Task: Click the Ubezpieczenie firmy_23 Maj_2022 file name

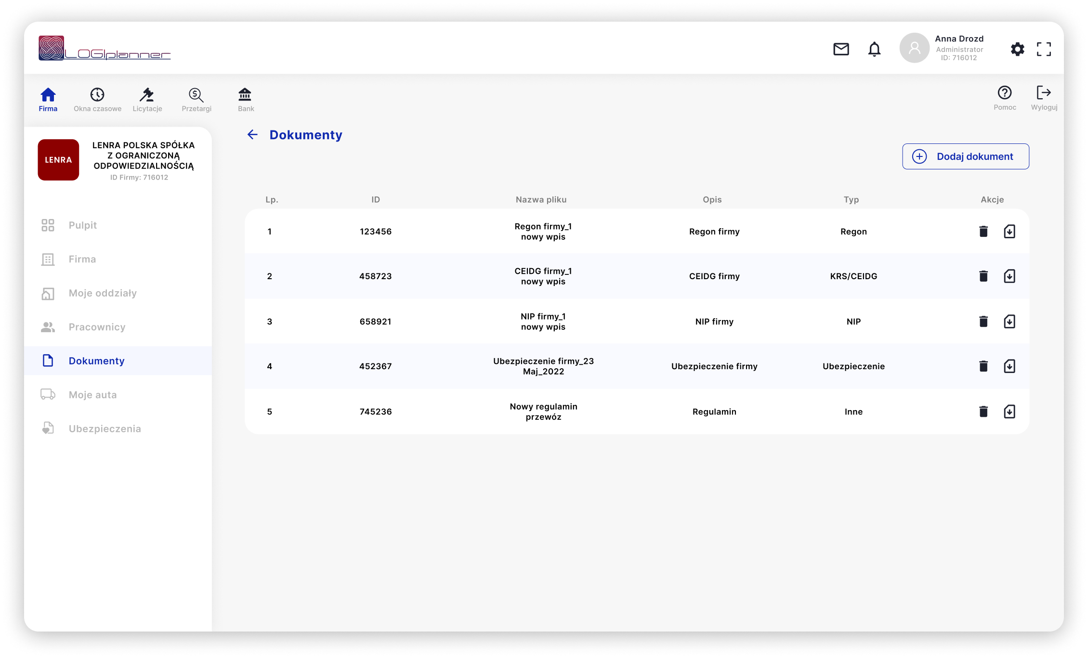Action: (543, 366)
